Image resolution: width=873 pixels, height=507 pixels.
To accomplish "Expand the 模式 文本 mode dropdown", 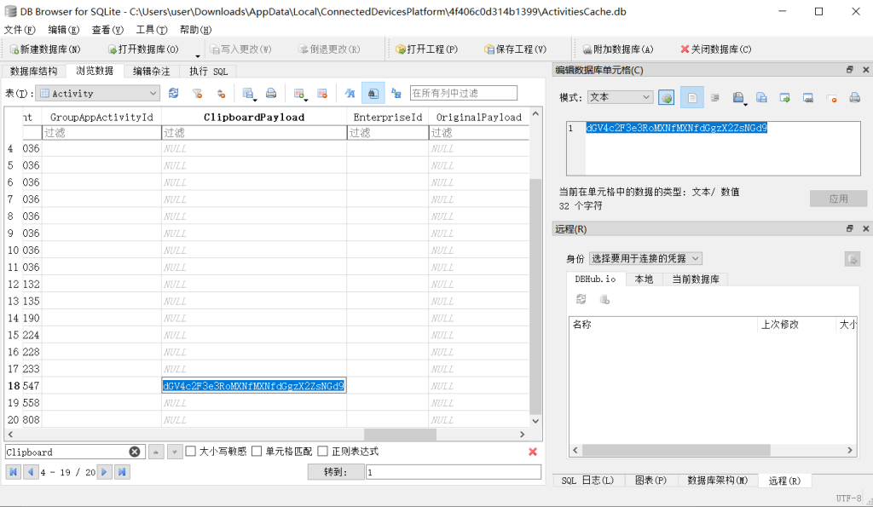I will click(x=645, y=97).
